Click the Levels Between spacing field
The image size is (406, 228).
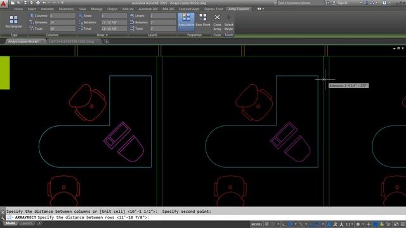[x=163, y=22]
